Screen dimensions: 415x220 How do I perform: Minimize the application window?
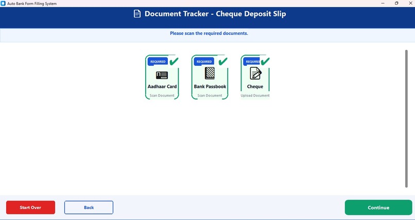click(x=383, y=3)
